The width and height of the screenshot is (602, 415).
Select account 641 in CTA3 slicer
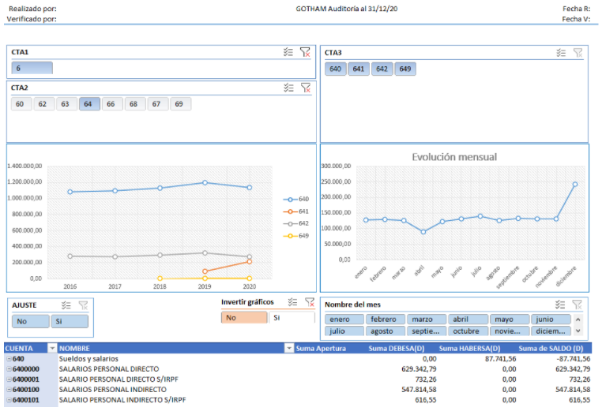pos(359,69)
